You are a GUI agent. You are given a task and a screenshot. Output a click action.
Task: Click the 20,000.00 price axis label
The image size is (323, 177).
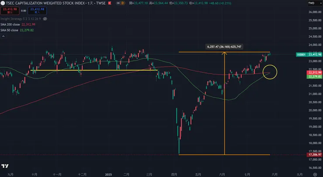pos(315,110)
